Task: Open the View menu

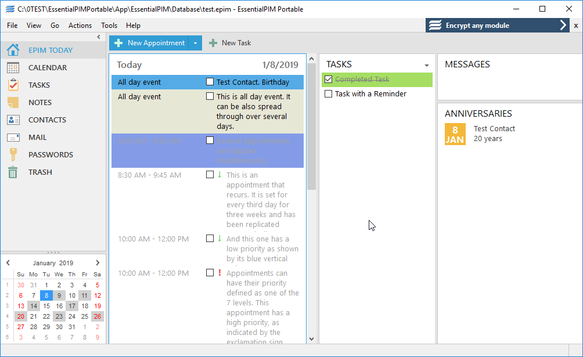Action: [x=34, y=26]
